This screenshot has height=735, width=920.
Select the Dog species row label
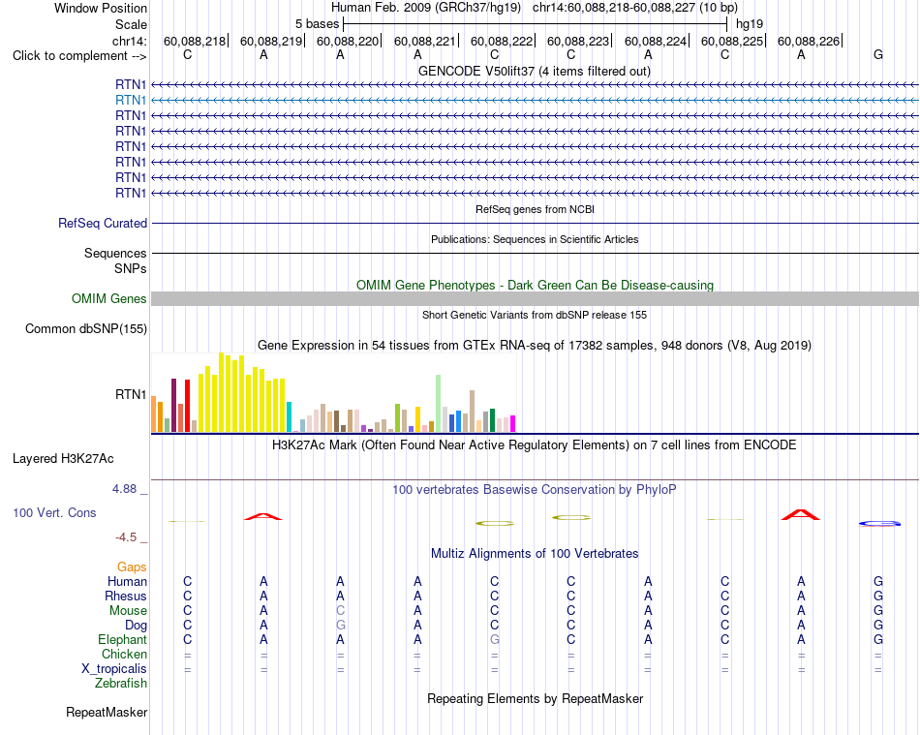pos(136,626)
